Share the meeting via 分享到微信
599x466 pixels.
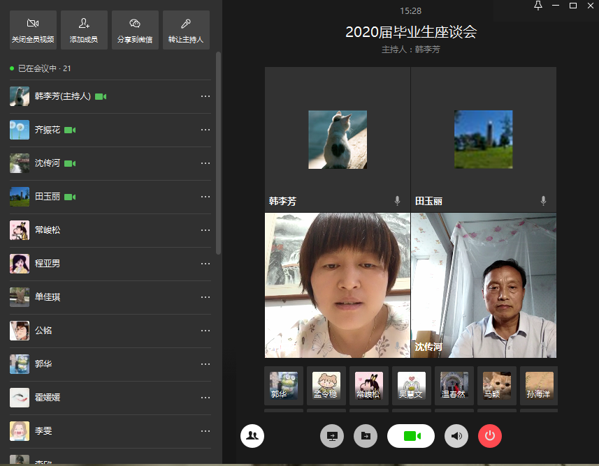click(x=135, y=30)
